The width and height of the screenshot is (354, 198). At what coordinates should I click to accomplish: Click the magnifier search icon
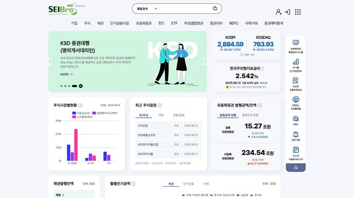point(215,8)
